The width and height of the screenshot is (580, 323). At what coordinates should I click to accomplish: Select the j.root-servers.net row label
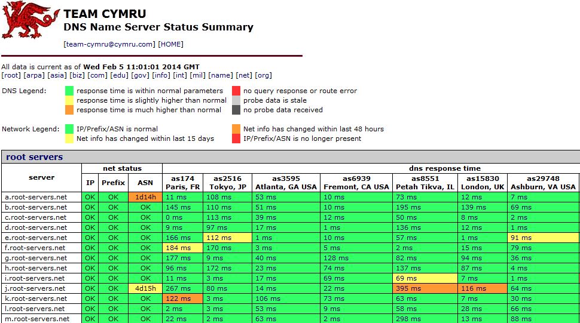[35, 288]
